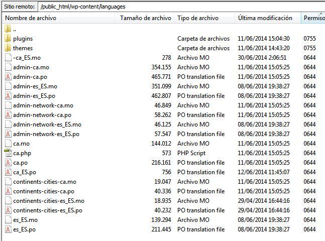This screenshot has height=241, width=325.
Task: Click the plugins folder icon
Action: [x=8, y=39]
